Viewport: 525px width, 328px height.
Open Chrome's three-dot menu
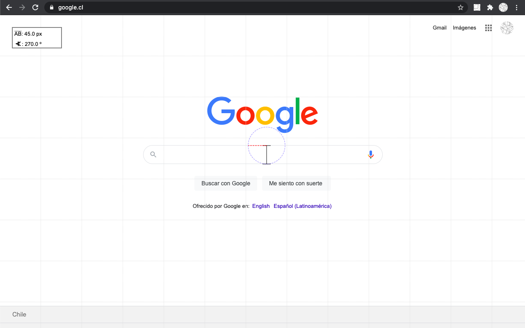[516, 7]
